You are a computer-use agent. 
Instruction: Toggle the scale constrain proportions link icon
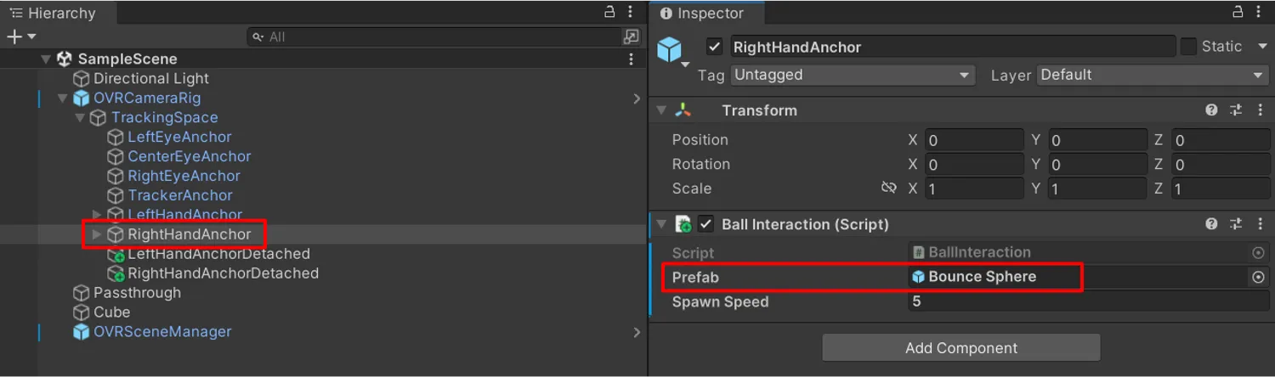pos(889,188)
